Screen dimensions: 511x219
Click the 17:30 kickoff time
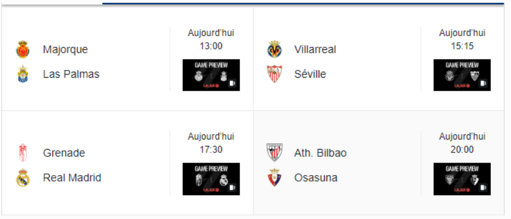211,150
